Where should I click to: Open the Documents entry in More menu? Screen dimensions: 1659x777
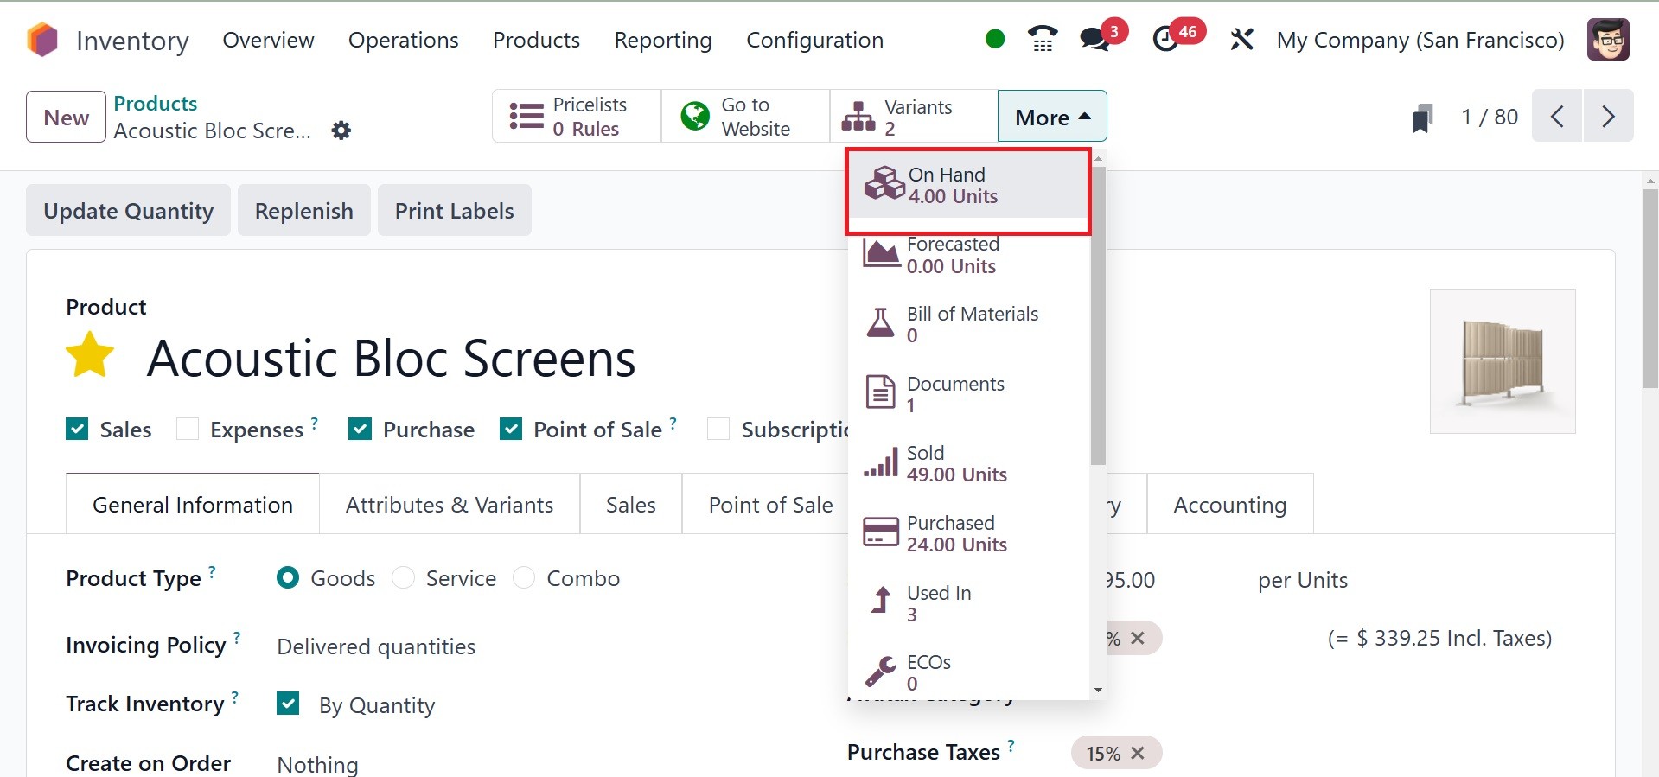tap(968, 394)
